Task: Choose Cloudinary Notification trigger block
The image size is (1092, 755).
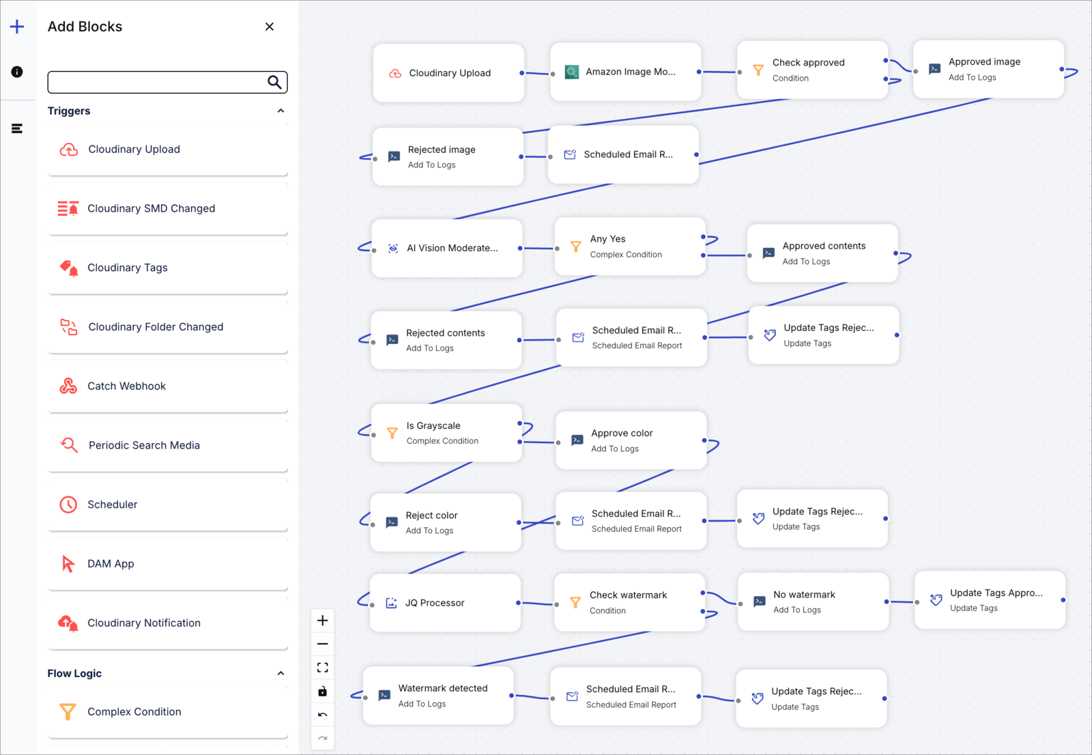Action: coord(167,623)
